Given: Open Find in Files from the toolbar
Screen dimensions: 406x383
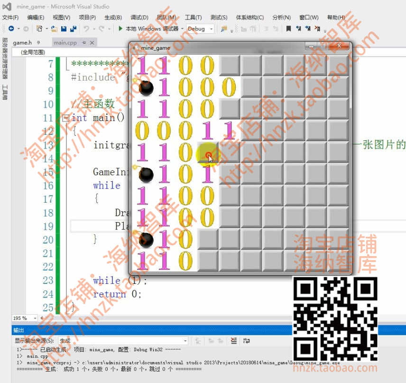Looking at the screenshot, I should click(224, 29).
